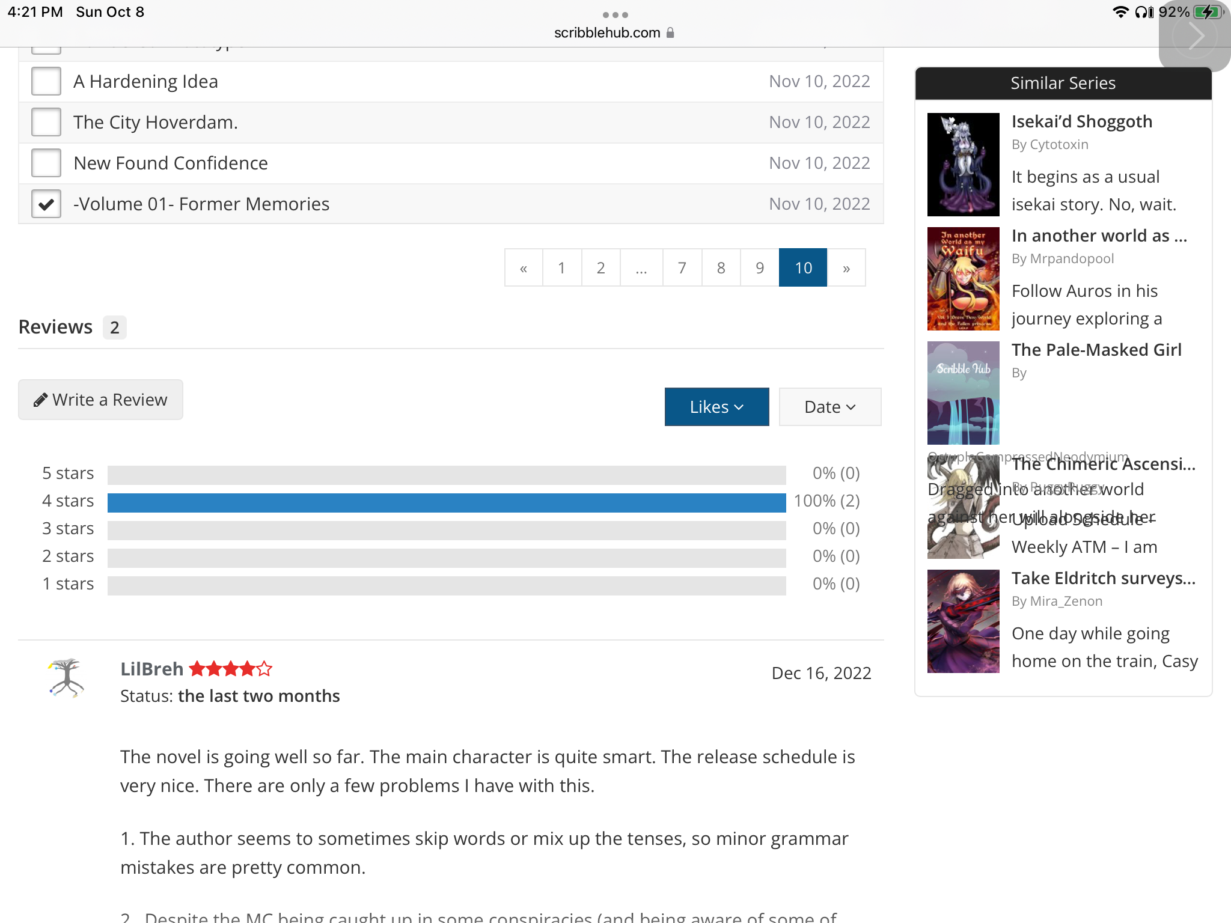Tick the New Found Confidence checkbox

coord(46,163)
